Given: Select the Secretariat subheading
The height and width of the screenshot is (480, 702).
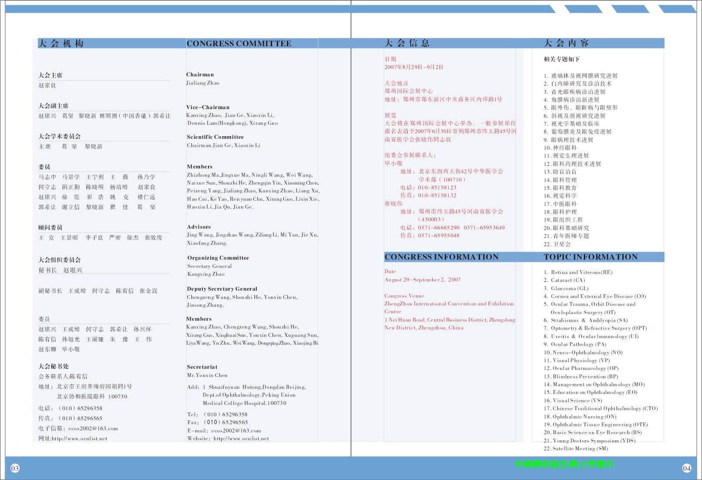Looking at the screenshot, I should pos(202,367).
